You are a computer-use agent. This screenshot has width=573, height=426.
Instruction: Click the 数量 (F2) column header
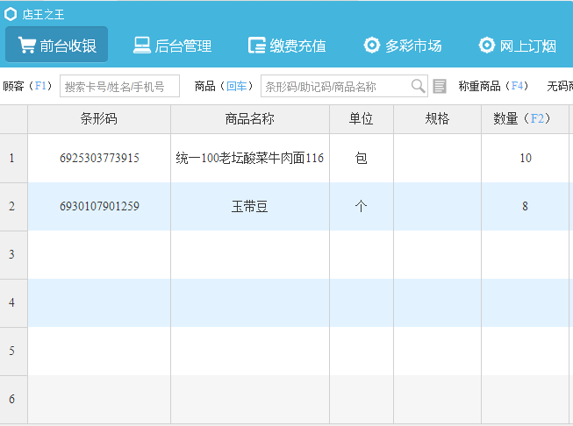point(525,119)
